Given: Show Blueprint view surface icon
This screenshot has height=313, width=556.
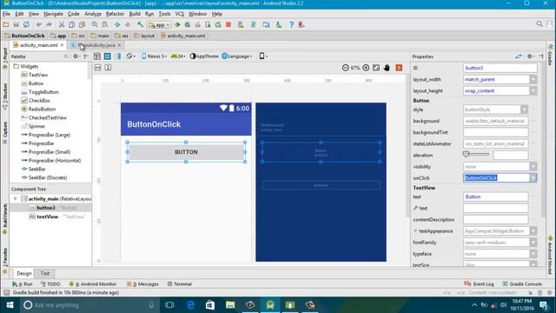Looking at the screenshot, I should click(108, 57).
